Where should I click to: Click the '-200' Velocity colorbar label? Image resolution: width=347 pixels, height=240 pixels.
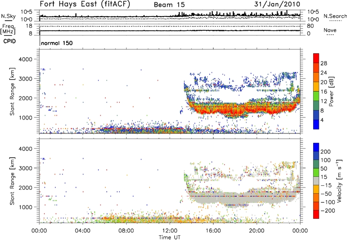click(x=328, y=211)
